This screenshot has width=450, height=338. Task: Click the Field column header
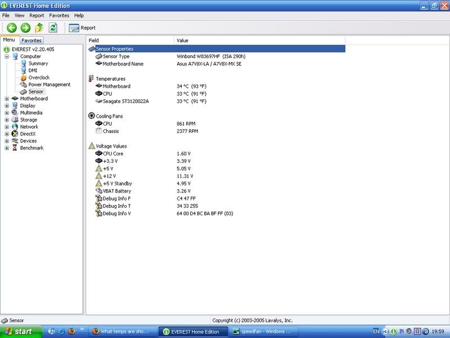click(x=130, y=41)
